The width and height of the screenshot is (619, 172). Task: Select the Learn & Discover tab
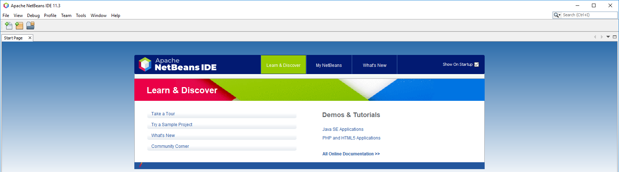pyautogui.click(x=283, y=65)
